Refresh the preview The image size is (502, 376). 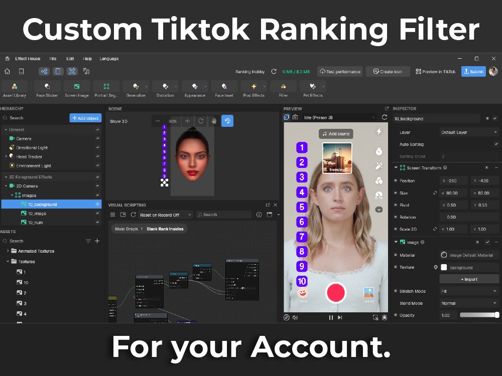[385, 117]
